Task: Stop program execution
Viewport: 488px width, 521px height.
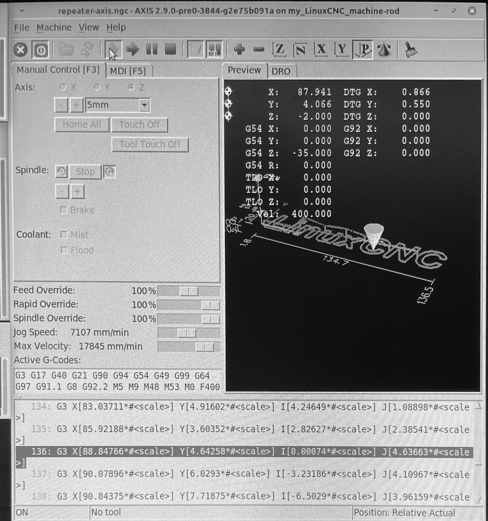Action: click(x=171, y=49)
